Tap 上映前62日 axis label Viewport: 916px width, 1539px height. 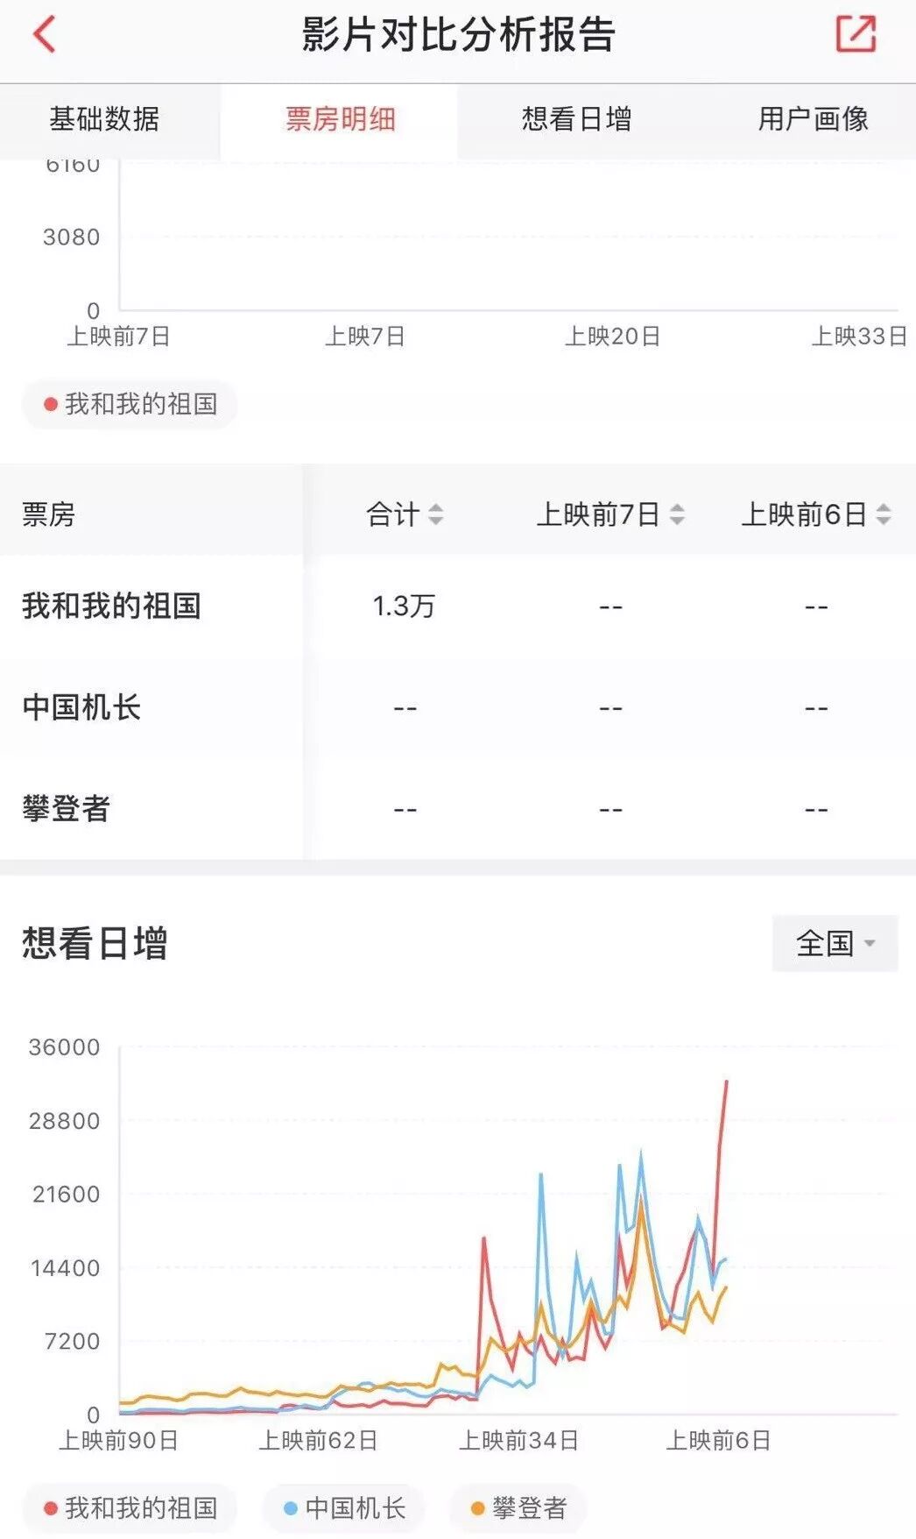click(318, 1440)
